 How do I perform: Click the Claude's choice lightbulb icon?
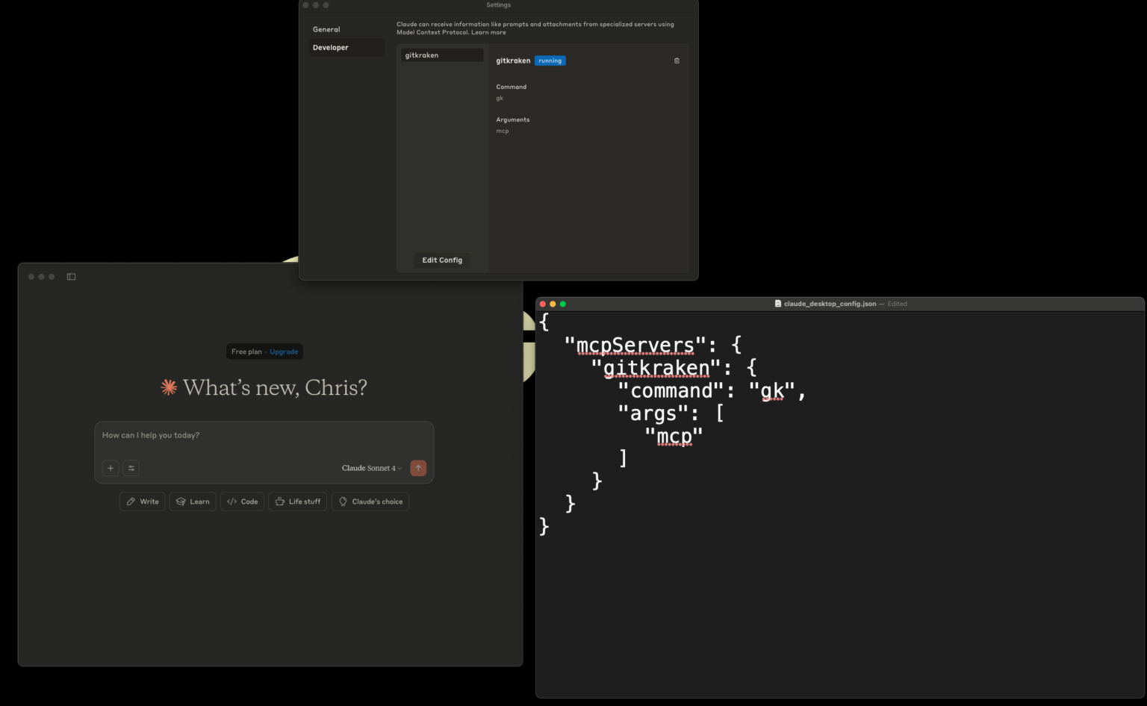(343, 501)
